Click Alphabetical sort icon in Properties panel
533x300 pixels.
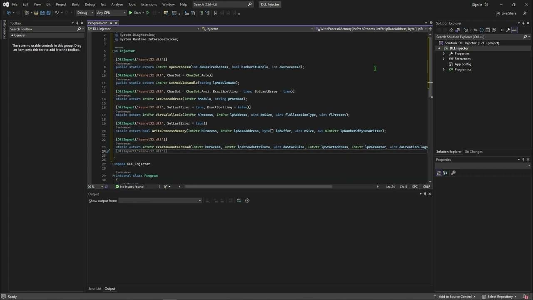point(445,172)
